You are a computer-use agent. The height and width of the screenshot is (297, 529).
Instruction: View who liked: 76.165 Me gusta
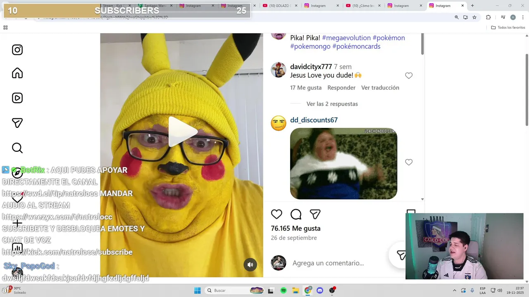click(295, 228)
